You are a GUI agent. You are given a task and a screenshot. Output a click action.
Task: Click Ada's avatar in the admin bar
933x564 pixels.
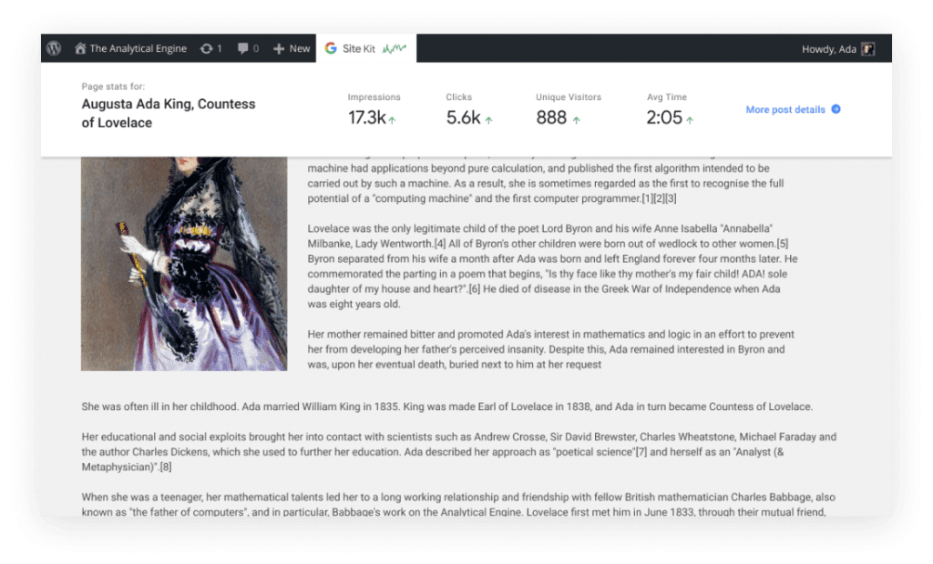point(868,49)
